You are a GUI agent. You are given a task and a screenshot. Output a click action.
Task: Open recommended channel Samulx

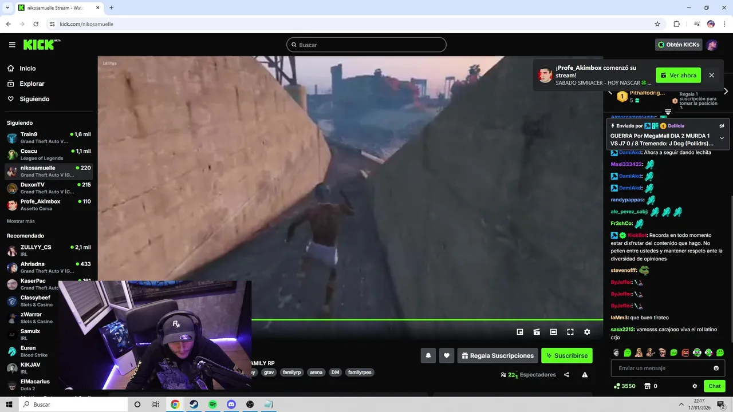tap(31, 334)
